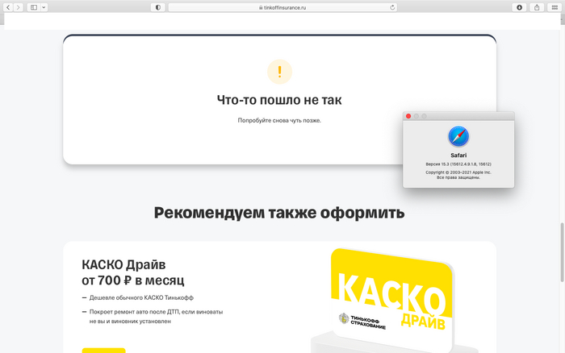Image resolution: width=565 pixels, height=353 pixels.
Task: Click the "Рекомендуем также оформить" heading
Action: 279,213
